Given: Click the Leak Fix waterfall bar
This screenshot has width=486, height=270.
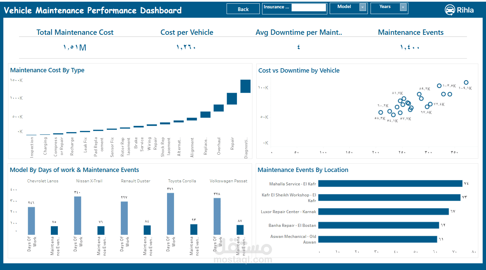Looking at the screenshot, I should pyautogui.click(x=85, y=131).
